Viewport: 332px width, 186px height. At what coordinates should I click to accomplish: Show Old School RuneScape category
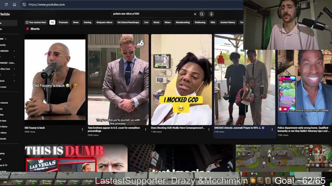(128, 22)
